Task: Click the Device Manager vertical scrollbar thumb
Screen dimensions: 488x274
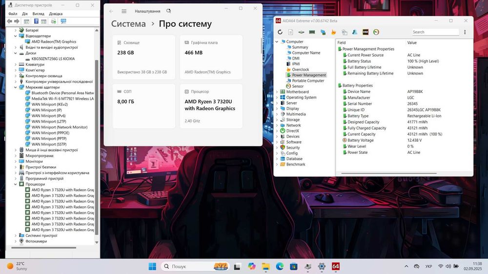Action: click(x=97, y=147)
